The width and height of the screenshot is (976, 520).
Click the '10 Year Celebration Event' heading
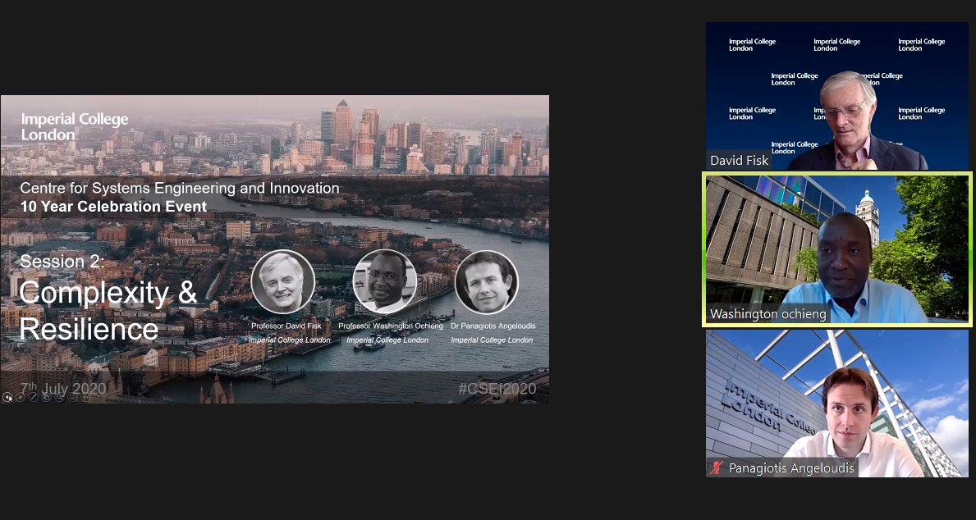click(113, 207)
